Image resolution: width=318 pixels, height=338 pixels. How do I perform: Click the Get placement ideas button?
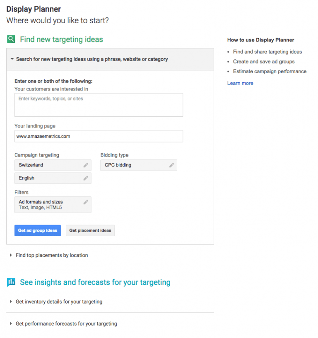[90, 230]
